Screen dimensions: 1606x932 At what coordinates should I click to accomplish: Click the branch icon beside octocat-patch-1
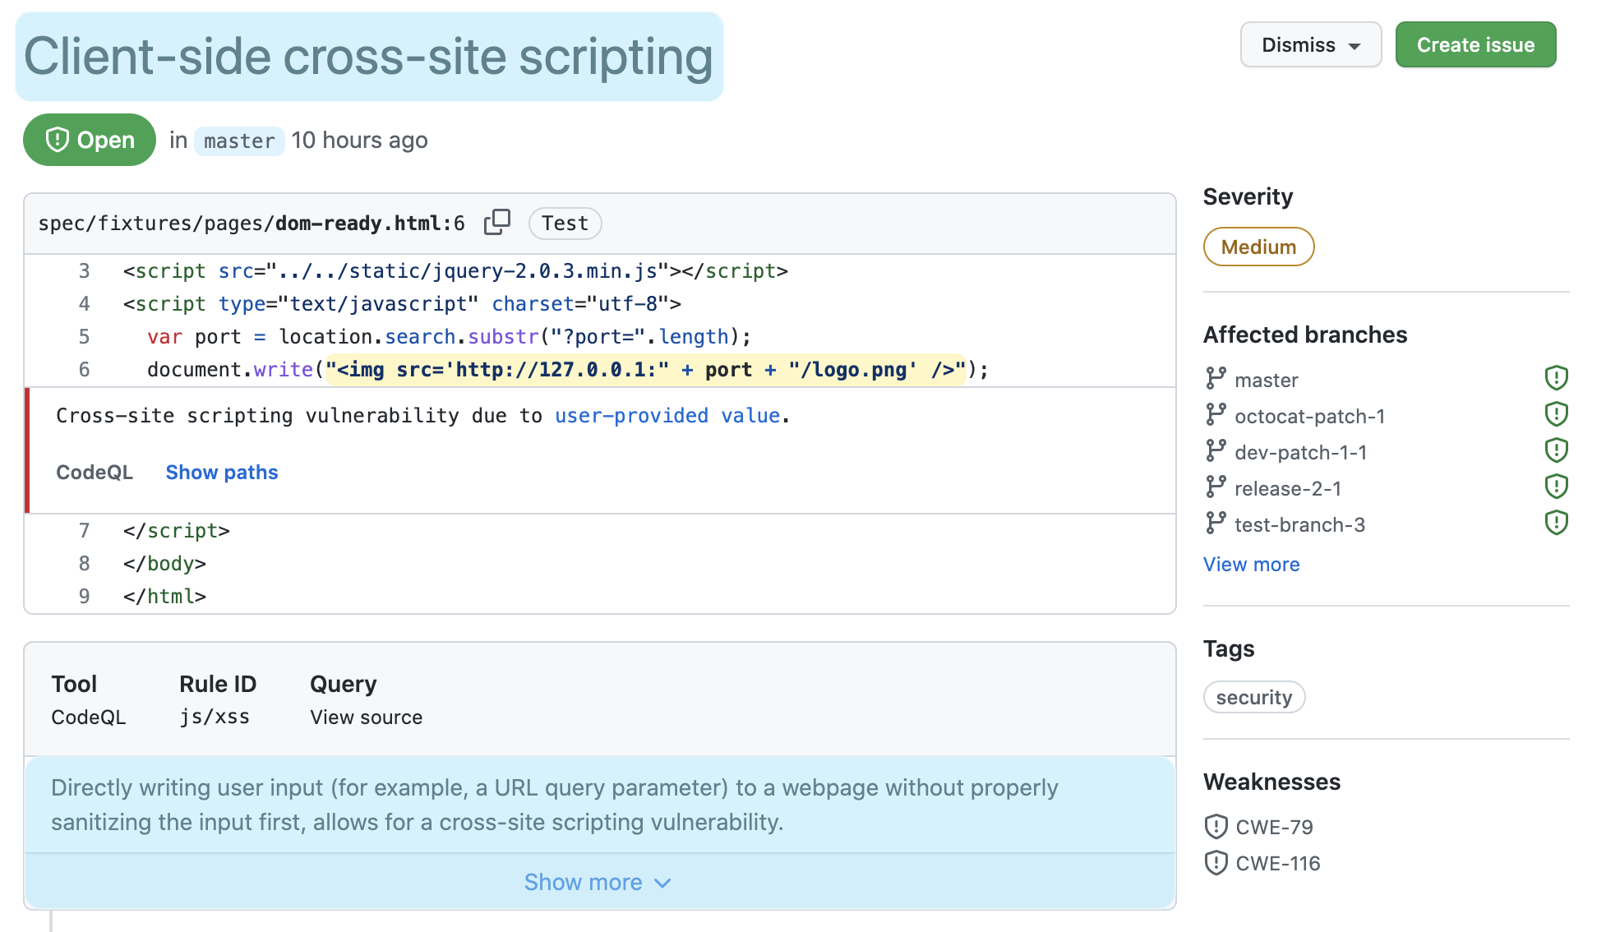tap(1216, 414)
